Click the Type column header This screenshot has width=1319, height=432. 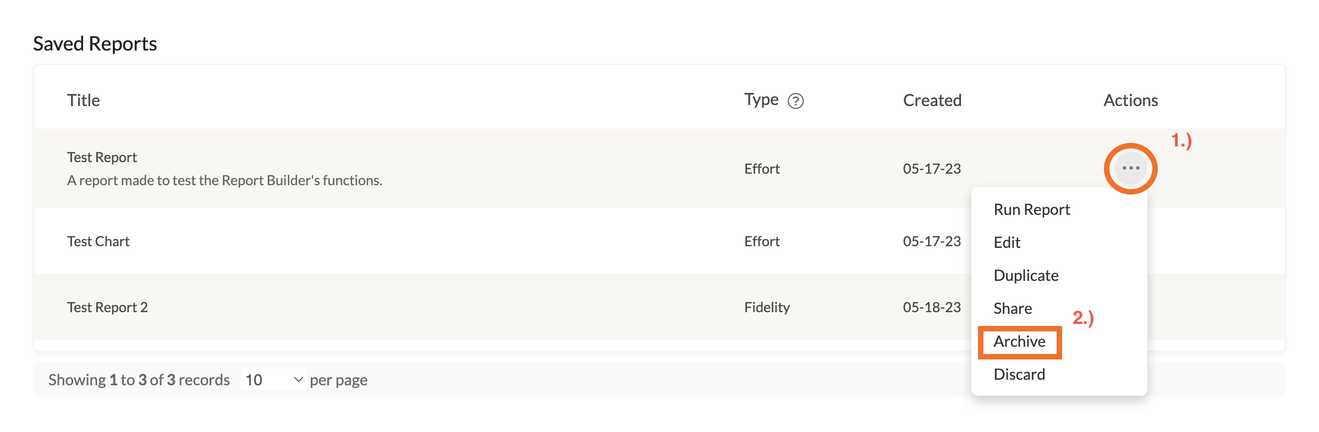click(761, 99)
